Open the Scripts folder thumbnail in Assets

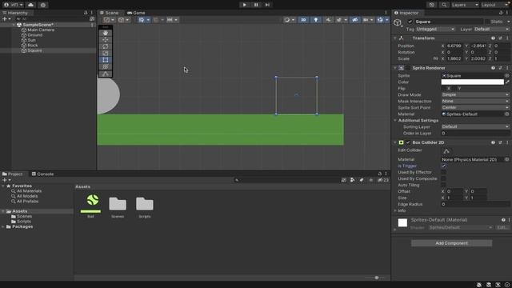pos(145,204)
